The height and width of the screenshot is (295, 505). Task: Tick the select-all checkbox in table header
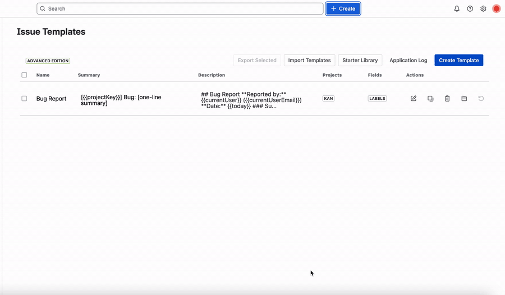24,75
